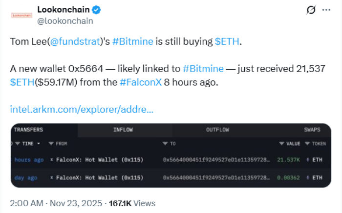The image size is (342, 213).
Task: Click the ETH token icon in first row
Action: [x=307, y=160]
